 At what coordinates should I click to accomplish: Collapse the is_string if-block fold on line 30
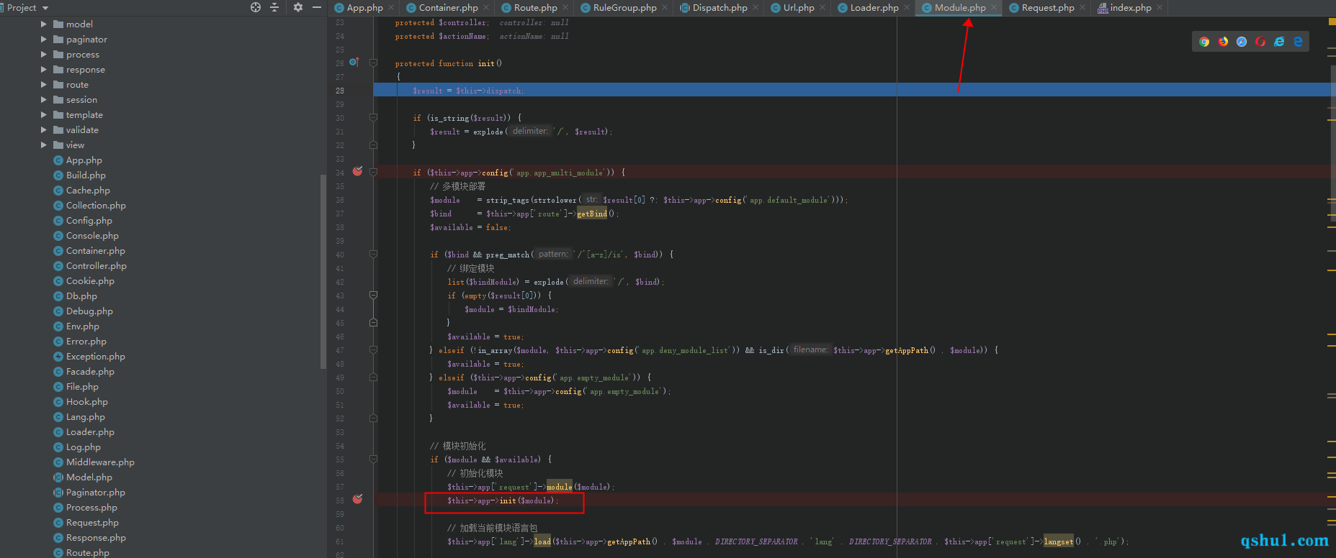click(373, 118)
